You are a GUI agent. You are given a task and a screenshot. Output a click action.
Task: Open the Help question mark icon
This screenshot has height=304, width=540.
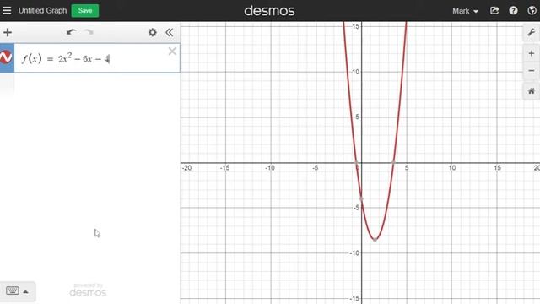point(513,11)
